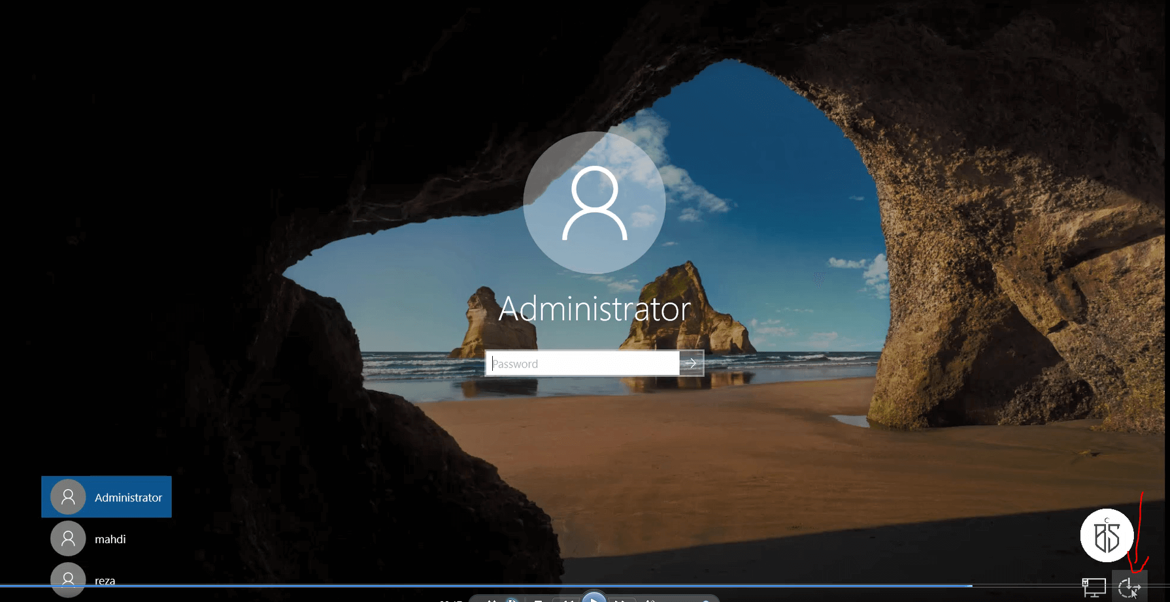Click the Ease of Access icon
Viewport: 1170px width, 602px height.
click(x=1129, y=588)
